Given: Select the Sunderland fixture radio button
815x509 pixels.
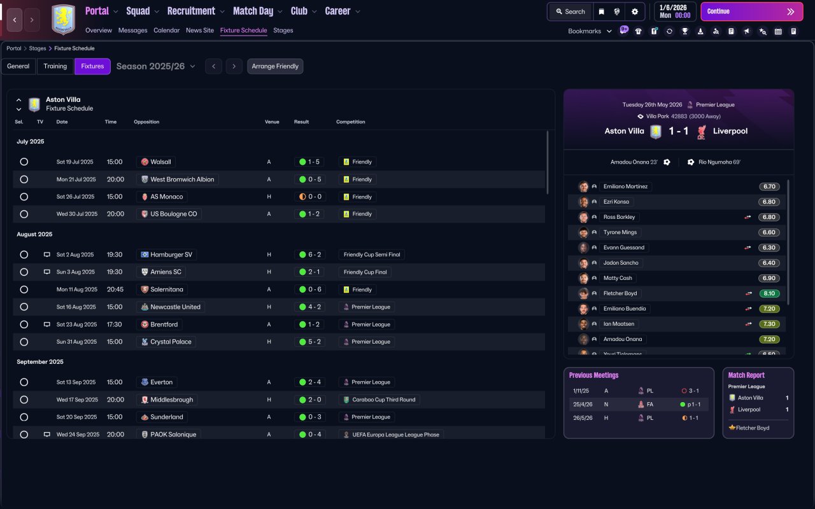Looking at the screenshot, I should click(x=24, y=417).
